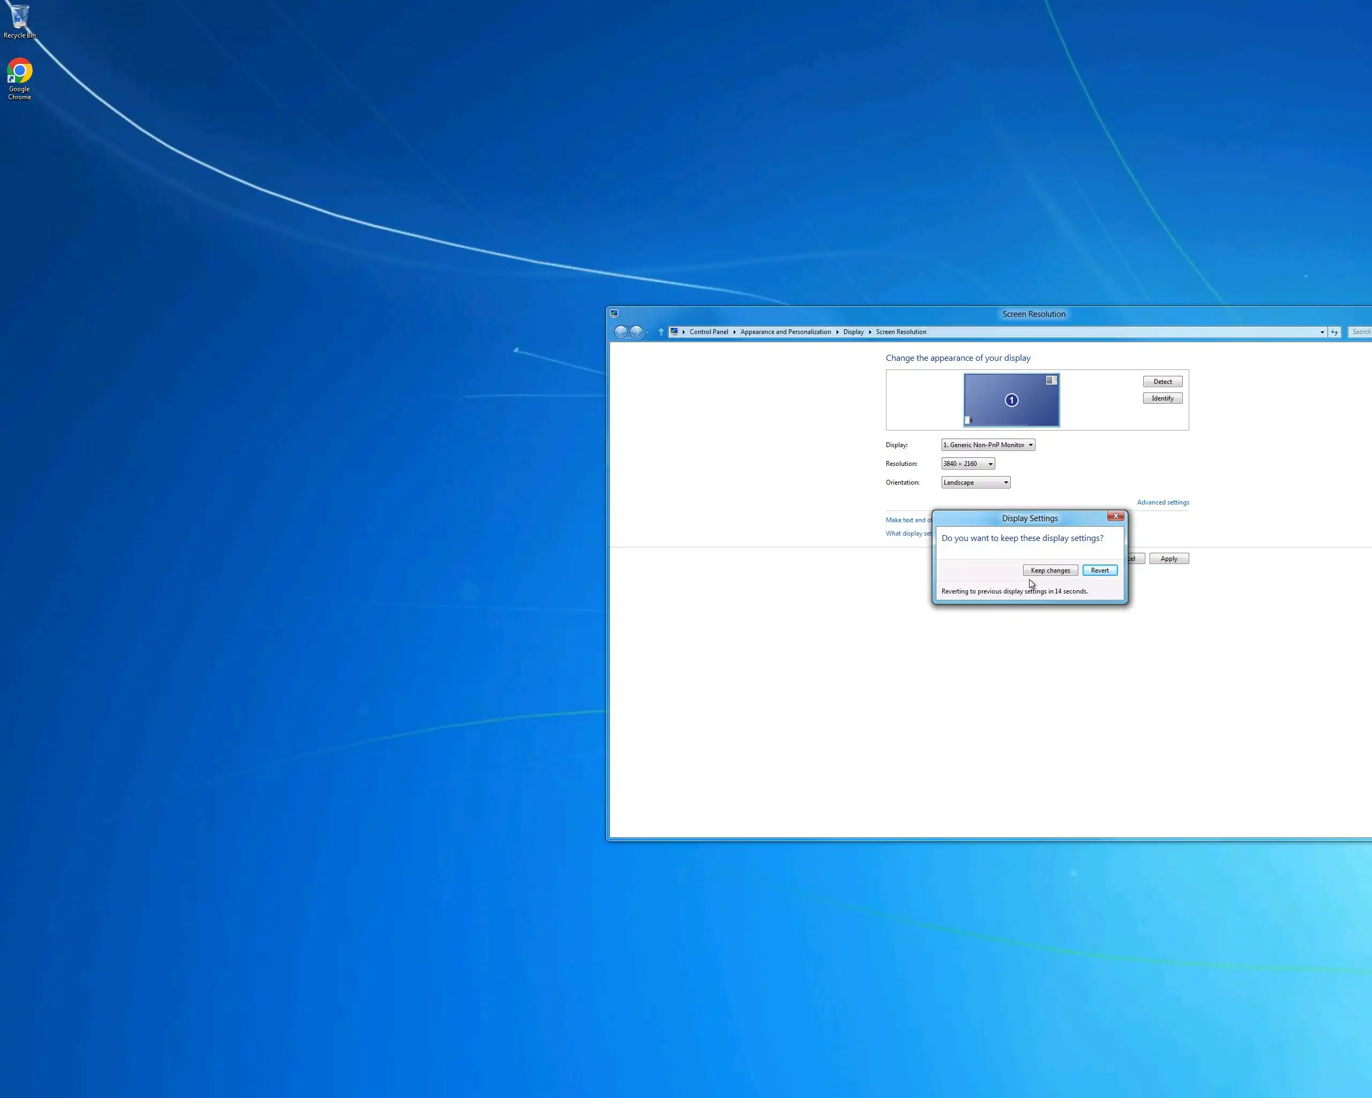Go to Control Panel breadcrumb
1372x1098 pixels.
pos(709,332)
